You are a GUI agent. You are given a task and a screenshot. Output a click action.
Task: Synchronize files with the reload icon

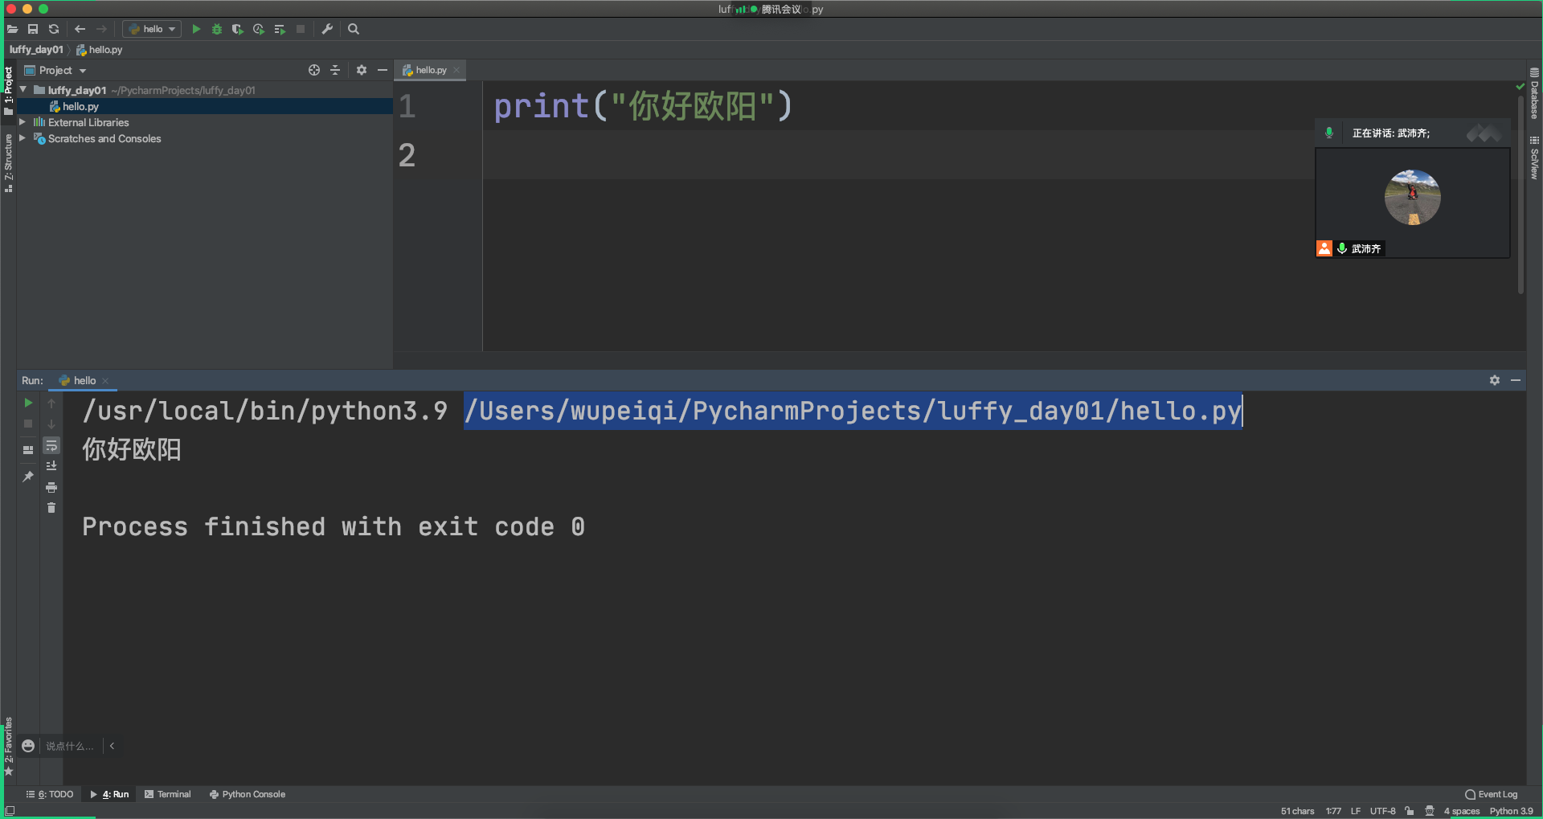[54, 29]
